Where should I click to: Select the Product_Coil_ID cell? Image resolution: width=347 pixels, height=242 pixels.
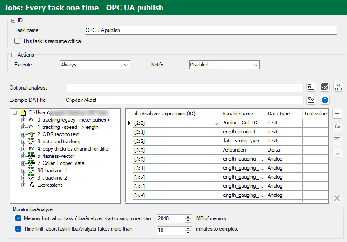[x=243, y=123]
